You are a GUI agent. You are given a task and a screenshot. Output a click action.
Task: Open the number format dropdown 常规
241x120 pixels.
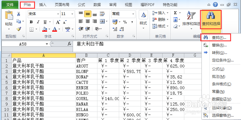[133, 14]
